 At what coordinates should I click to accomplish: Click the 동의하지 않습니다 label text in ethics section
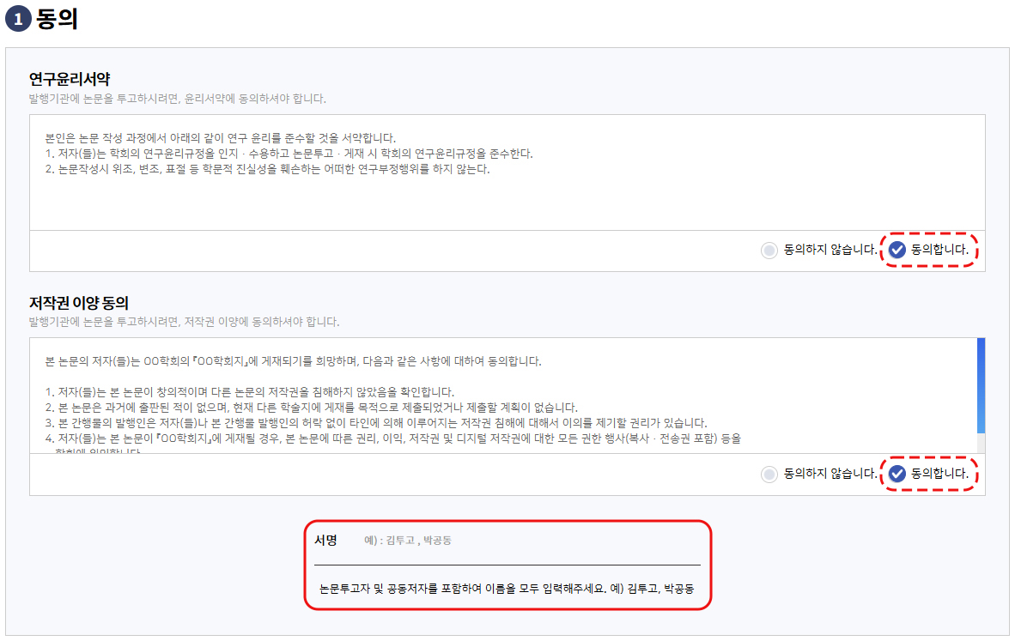[x=830, y=250]
